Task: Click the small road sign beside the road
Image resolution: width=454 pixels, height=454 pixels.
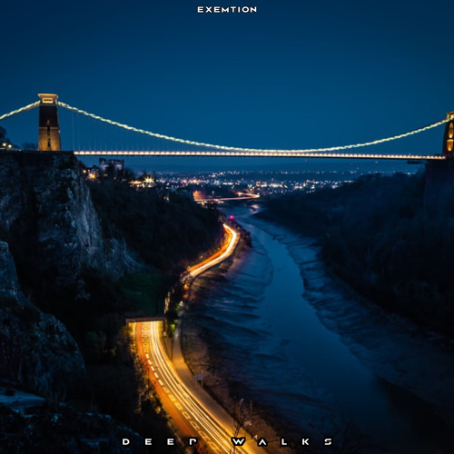Action: pos(200,377)
